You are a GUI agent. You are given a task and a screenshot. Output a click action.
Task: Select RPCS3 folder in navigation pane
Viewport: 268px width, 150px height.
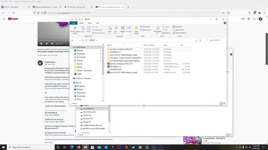tap(79, 67)
